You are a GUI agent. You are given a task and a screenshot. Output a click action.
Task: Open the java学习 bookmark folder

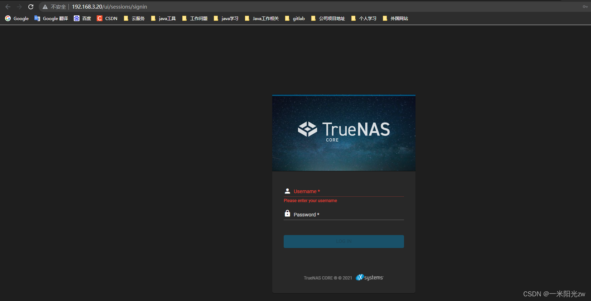pos(226,18)
